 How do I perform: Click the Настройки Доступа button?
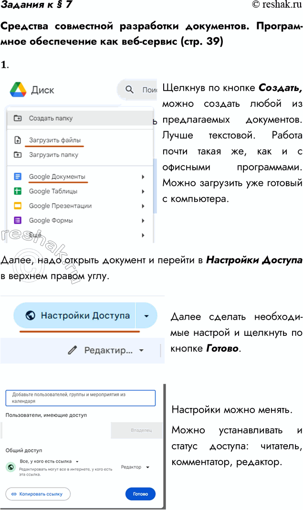click(74, 315)
